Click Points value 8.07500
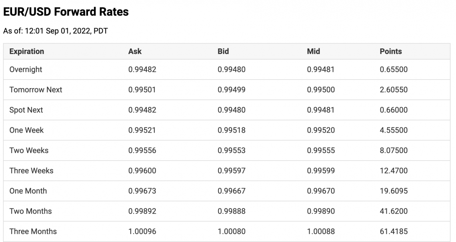The width and height of the screenshot is (456, 242). (394, 151)
